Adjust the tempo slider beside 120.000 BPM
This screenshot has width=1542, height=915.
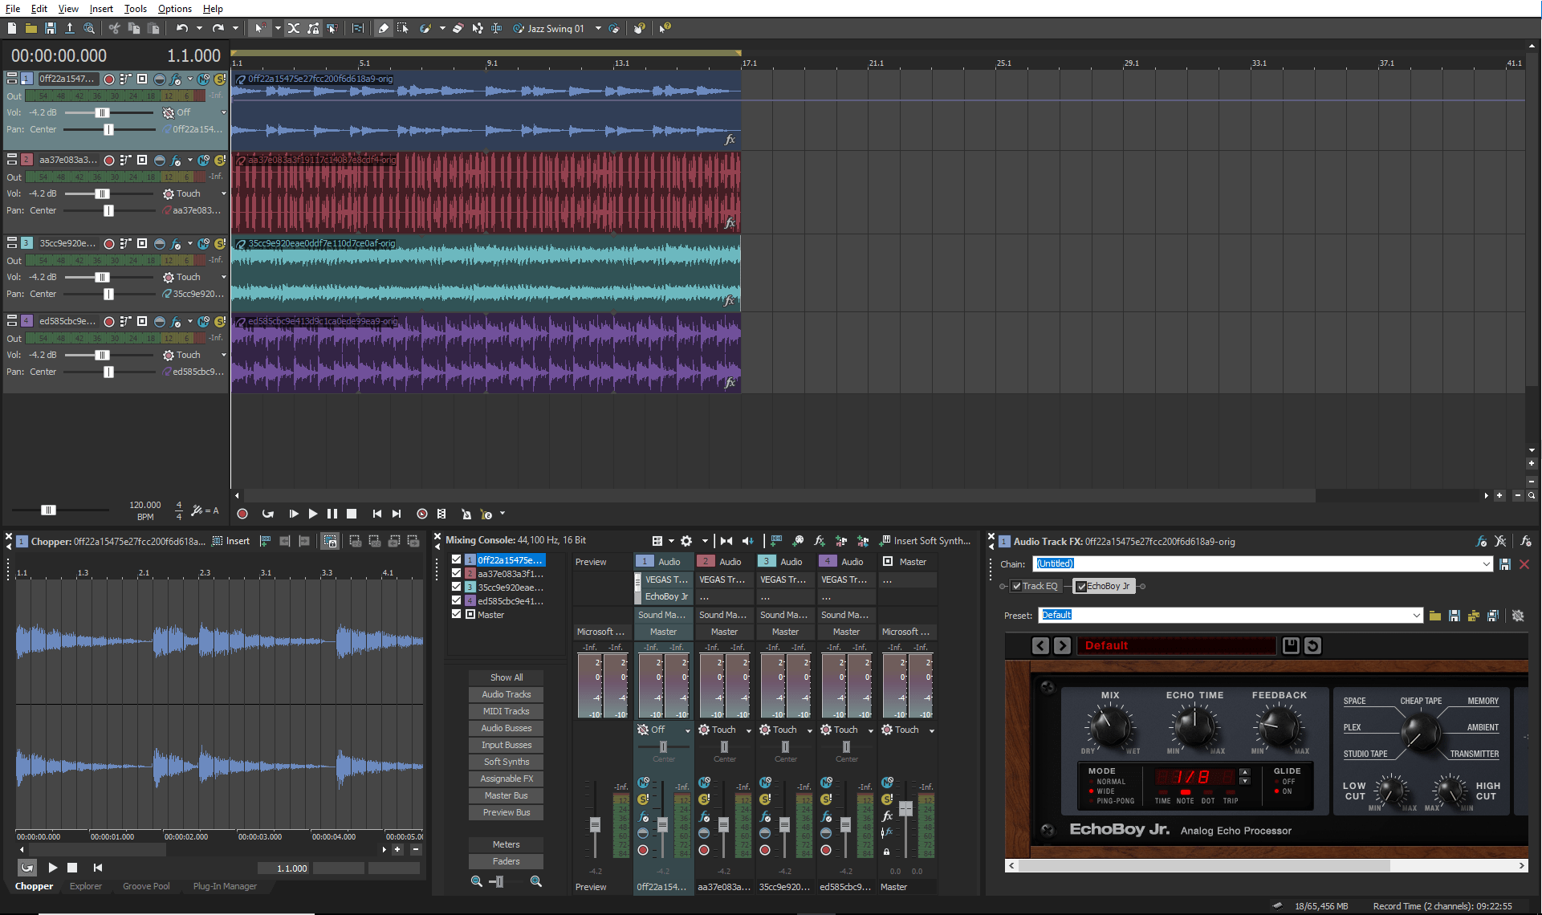coord(48,510)
